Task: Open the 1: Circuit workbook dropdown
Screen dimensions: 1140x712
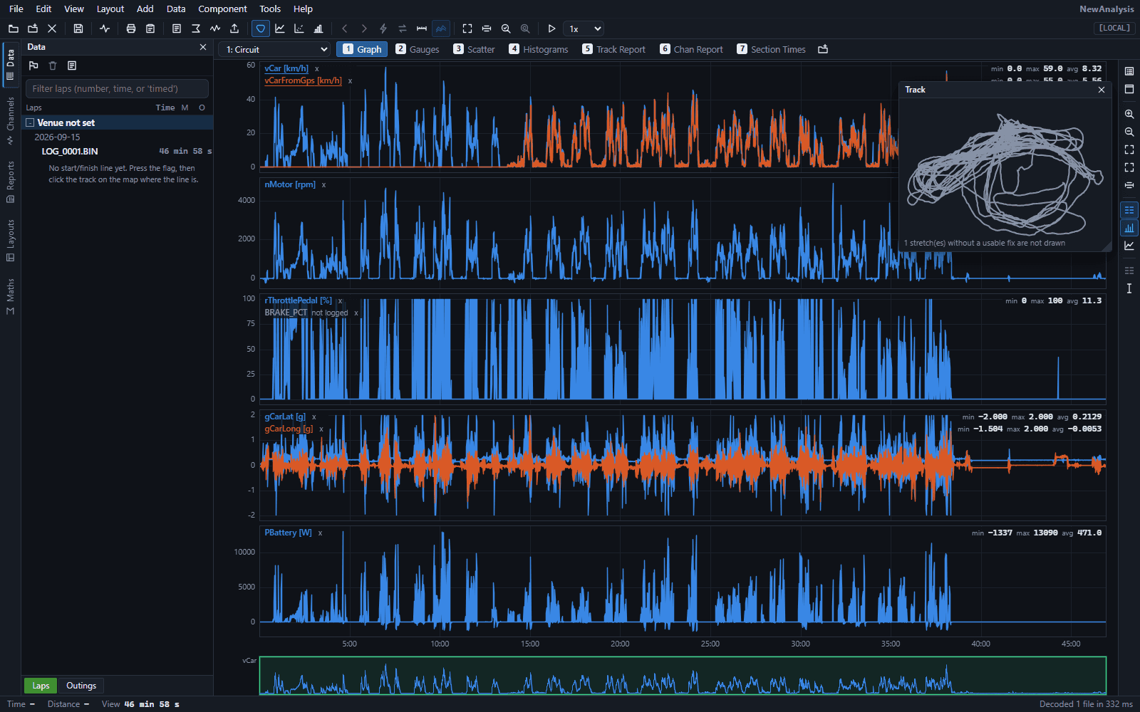Action: coord(276,49)
